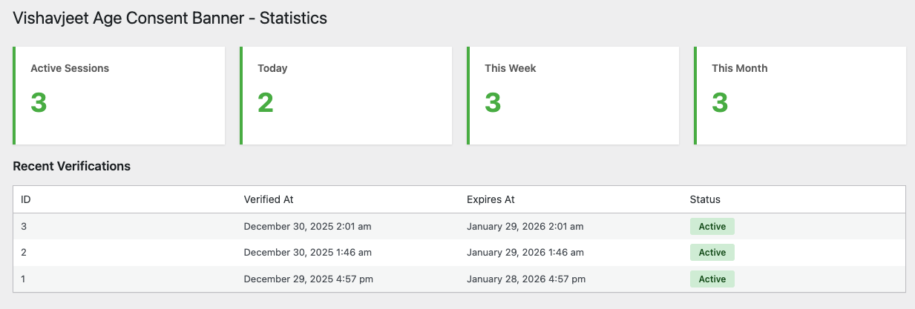Select the This Week statistics card
This screenshot has width=915, height=309.
point(573,96)
